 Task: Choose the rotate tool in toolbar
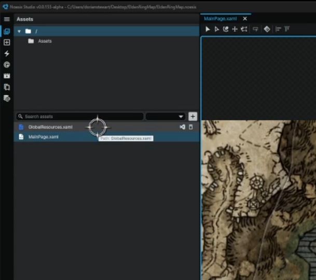[x=226, y=29]
